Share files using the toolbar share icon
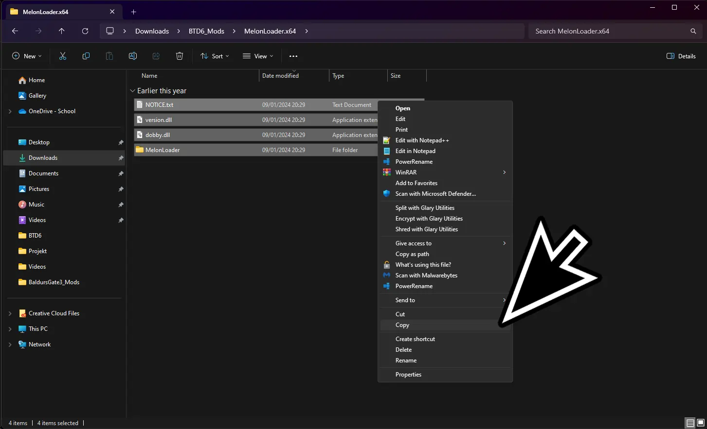Viewport: 707px width, 429px height. pyautogui.click(x=156, y=56)
